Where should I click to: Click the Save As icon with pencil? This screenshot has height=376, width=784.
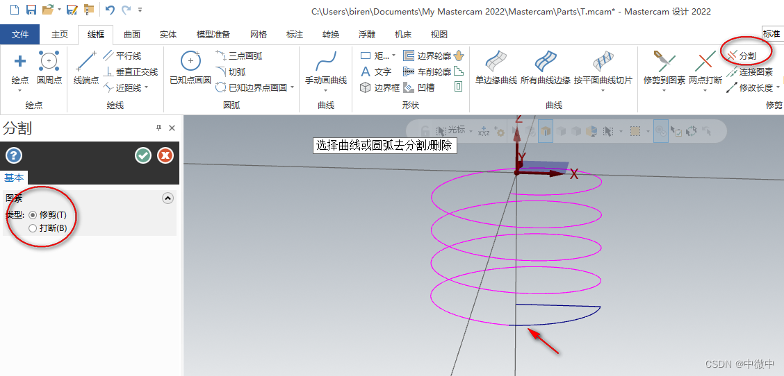click(72, 10)
